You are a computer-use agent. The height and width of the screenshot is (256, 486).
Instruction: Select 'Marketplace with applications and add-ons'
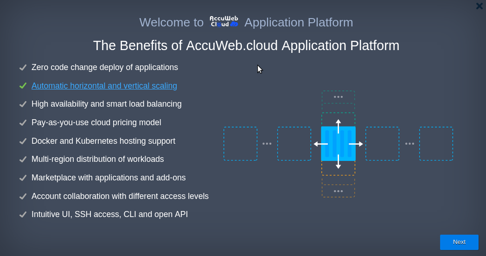coord(109,178)
